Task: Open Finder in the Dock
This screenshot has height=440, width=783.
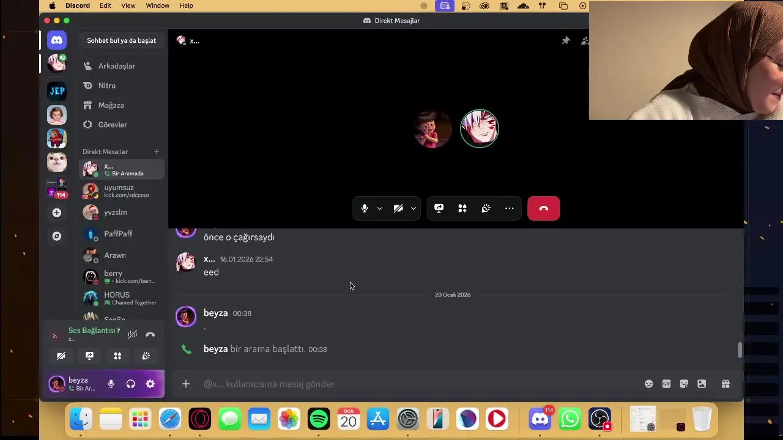Action: (x=81, y=419)
